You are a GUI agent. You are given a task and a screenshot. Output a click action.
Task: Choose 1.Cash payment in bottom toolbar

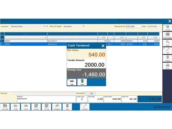point(15,107)
